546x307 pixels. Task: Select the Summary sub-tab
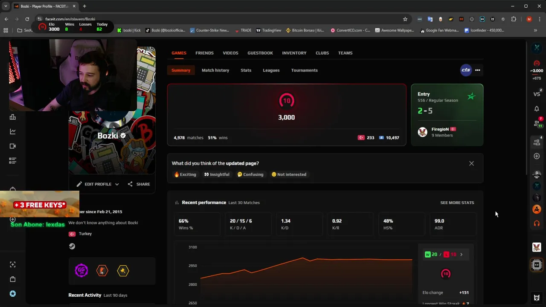181,70
